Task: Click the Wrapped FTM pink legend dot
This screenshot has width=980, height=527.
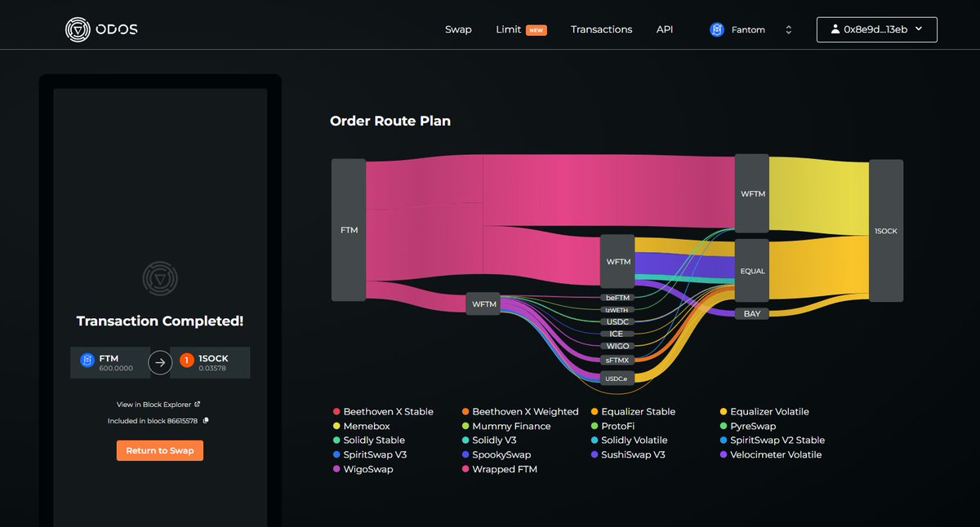Action: tap(465, 470)
